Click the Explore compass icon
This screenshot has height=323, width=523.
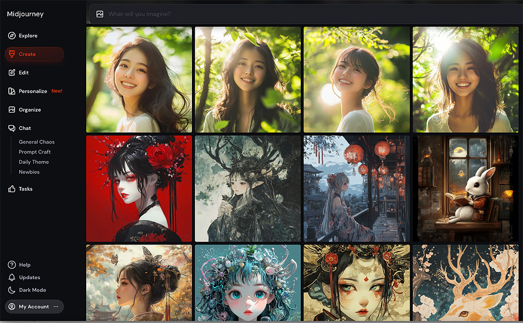pos(12,36)
